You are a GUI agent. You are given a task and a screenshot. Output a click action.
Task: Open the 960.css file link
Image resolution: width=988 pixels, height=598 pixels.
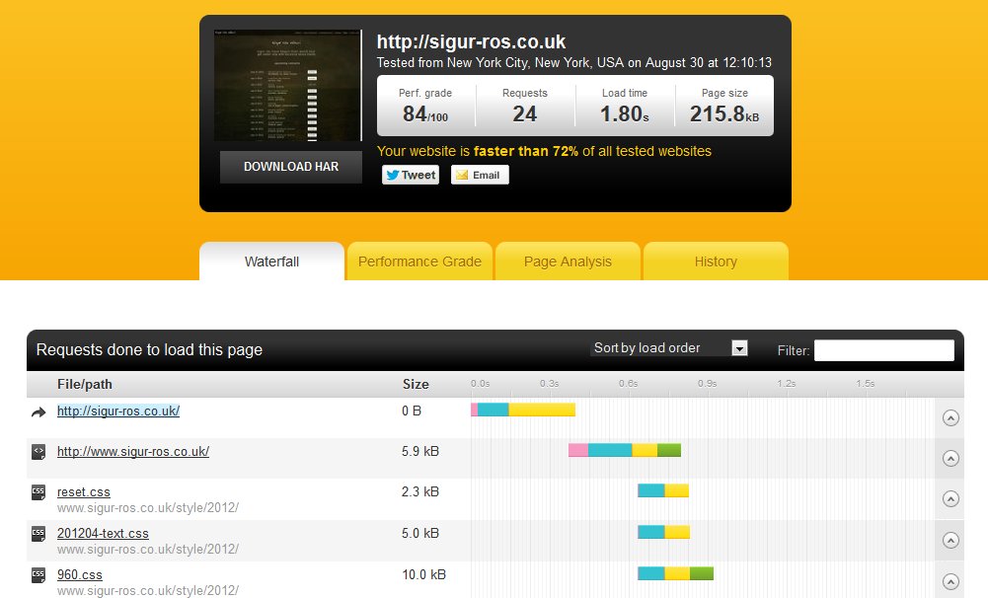(79, 574)
